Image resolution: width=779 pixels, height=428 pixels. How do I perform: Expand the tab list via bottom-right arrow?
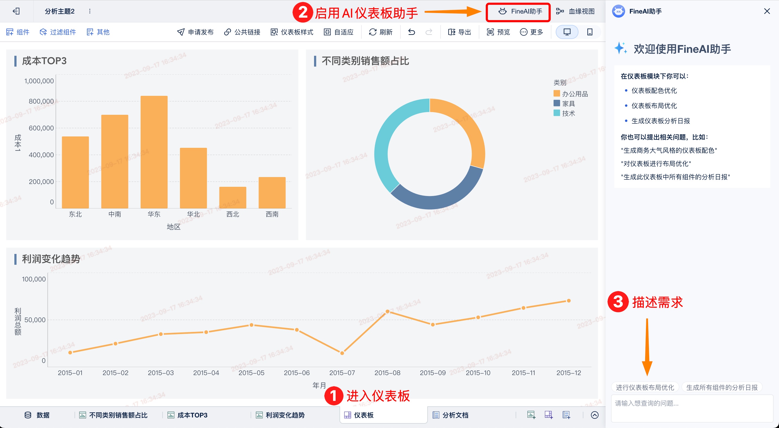[x=594, y=415]
